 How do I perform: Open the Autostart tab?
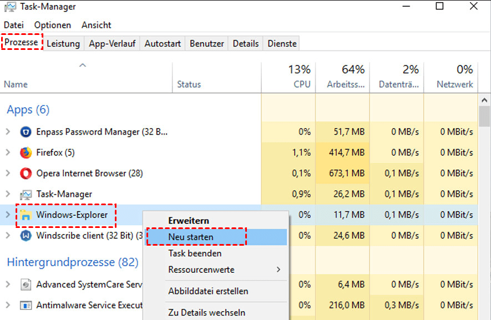click(x=163, y=43)
